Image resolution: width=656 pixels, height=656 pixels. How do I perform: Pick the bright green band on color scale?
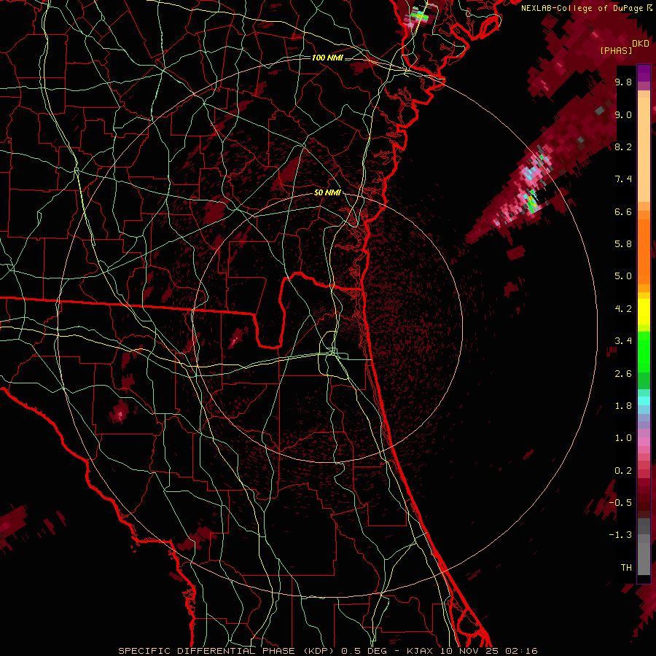tap(644, 351)
